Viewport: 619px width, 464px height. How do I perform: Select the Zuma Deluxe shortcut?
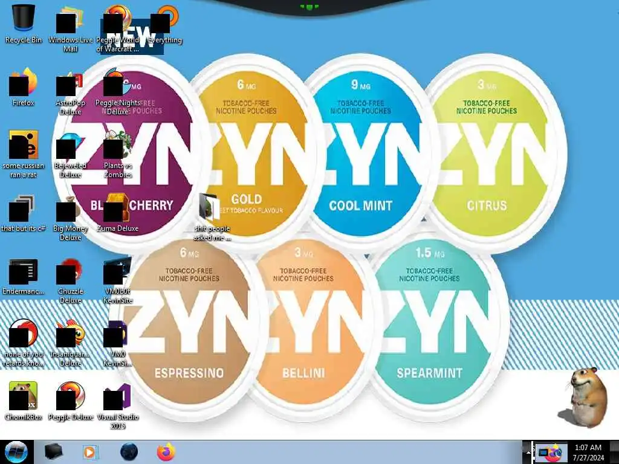coord(118,213)
